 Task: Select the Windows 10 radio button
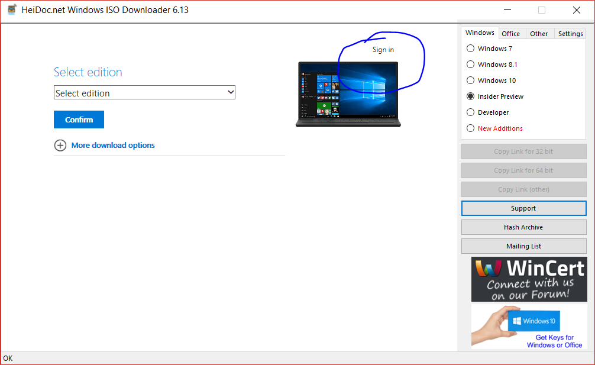click(x=470, y=80)
